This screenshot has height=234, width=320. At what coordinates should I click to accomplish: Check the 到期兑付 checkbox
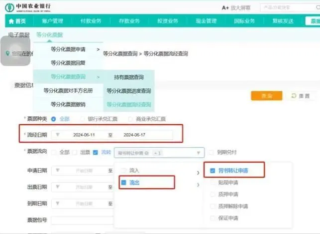[211, 152]
